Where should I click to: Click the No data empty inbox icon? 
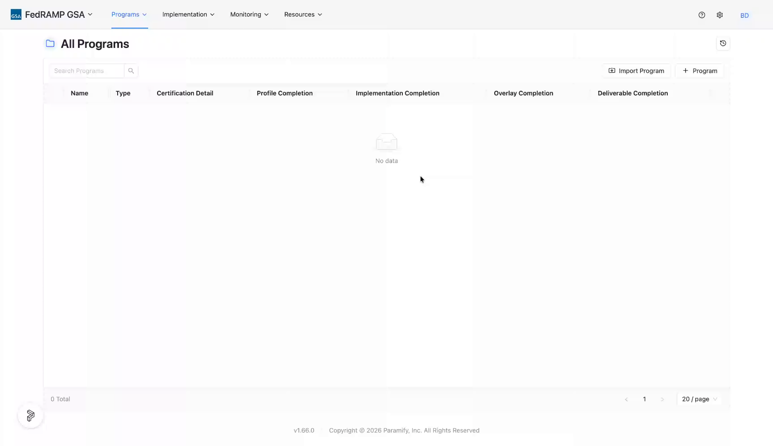pos(387,142)
